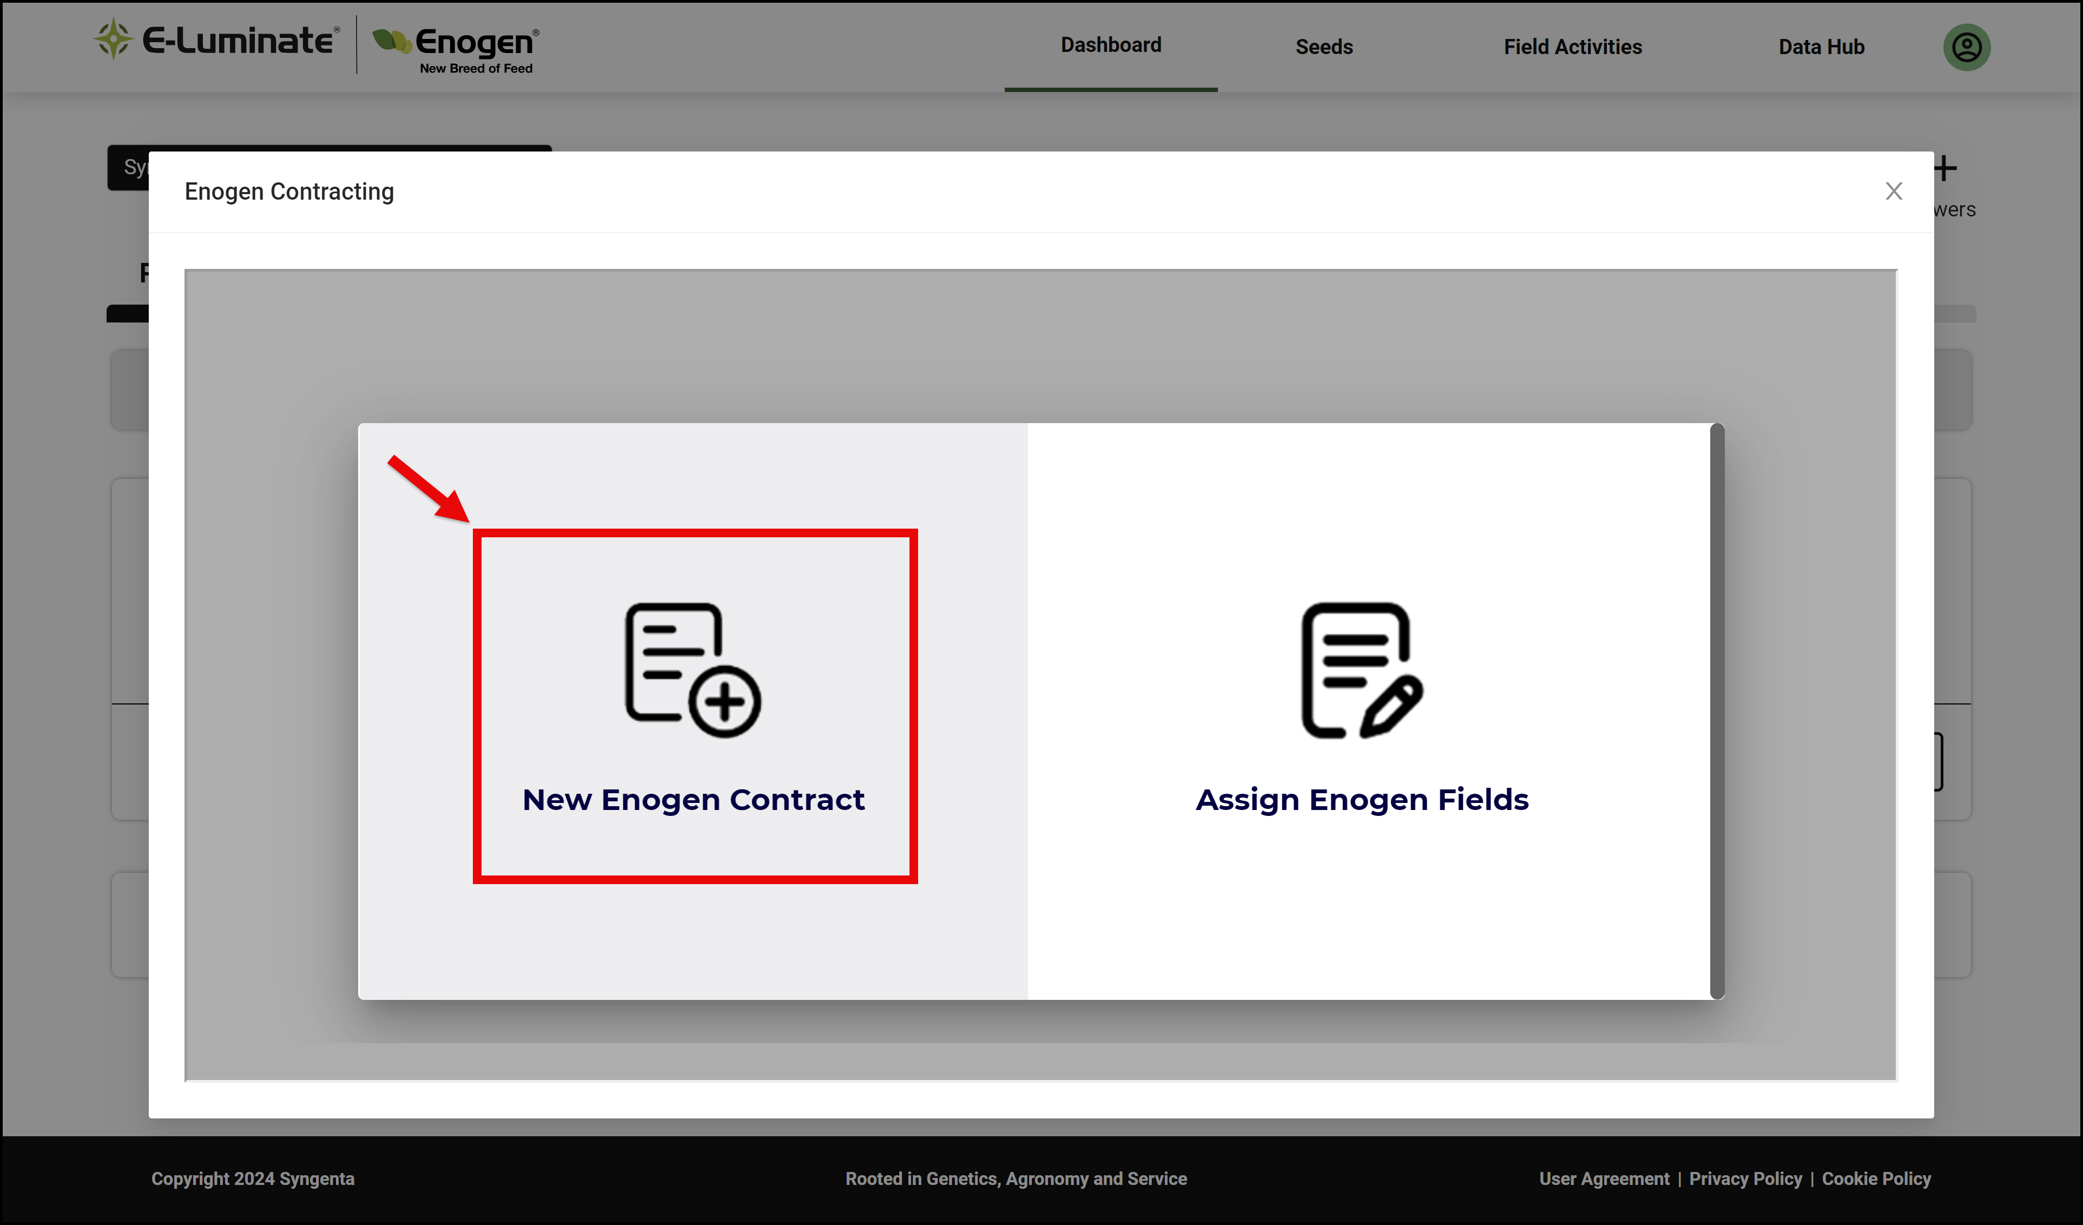Click the Rooted in Genetics, Agronomy and Service text
2083x1225 pixels.
tap(1016, 1178)
